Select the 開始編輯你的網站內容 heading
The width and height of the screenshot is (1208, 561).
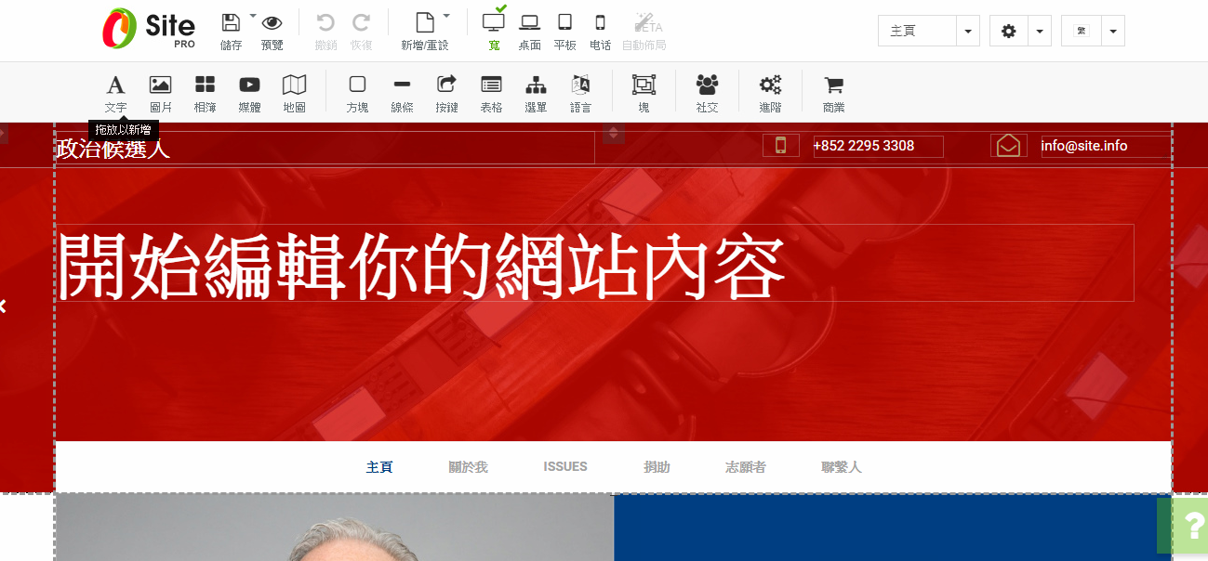422,266
